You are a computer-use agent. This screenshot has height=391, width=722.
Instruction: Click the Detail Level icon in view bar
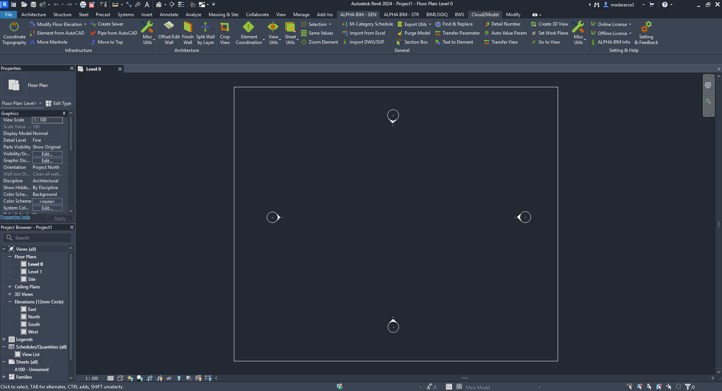(111, 378)
